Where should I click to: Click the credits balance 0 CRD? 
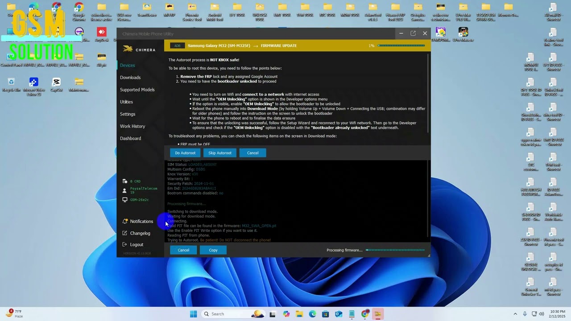pyautogui.click(x=132, y=181)
